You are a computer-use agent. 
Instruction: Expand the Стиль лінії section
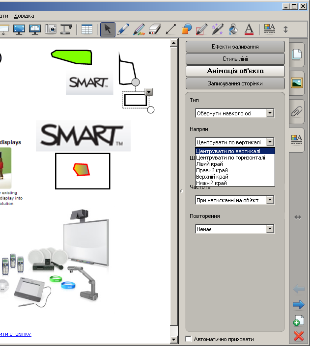(x=235, y=59)
